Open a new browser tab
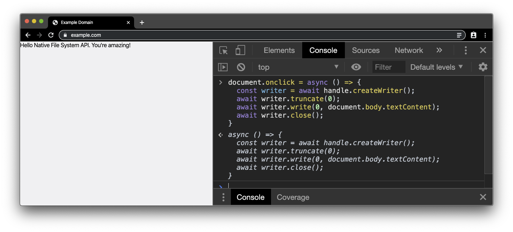 (x=142, y=23)
